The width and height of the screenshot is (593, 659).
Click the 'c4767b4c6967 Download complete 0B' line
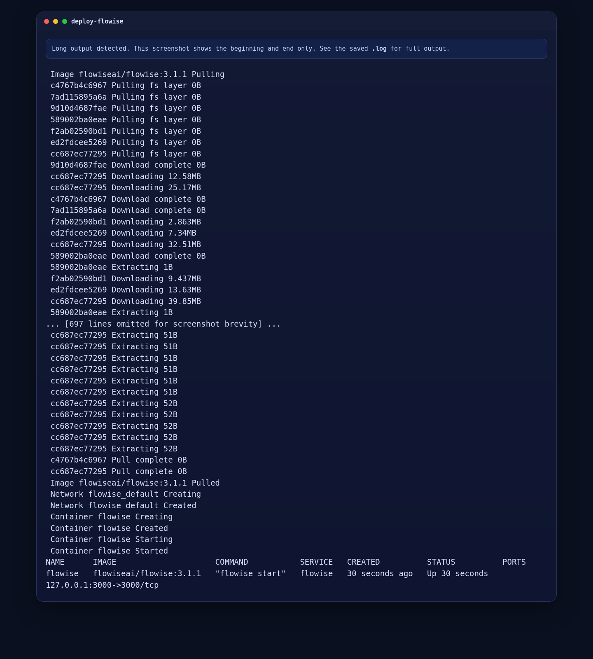(x=128, y=199)
